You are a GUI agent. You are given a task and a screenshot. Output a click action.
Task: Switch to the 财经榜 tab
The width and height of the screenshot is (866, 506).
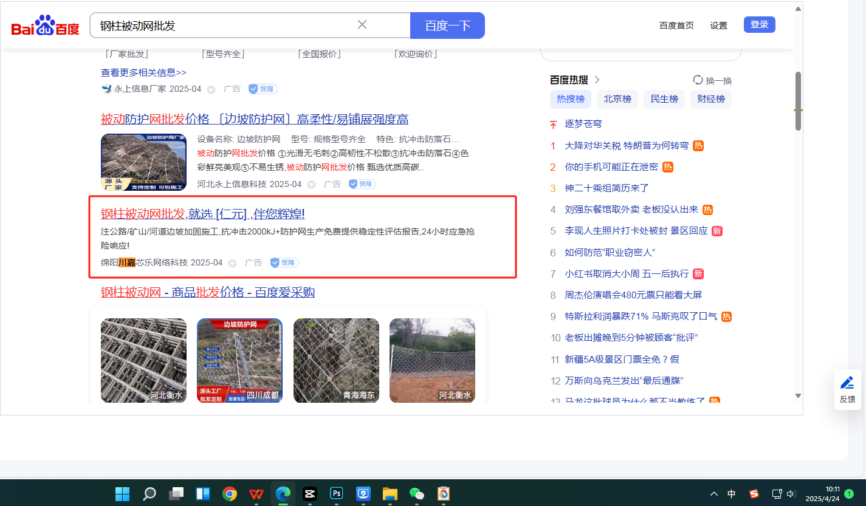(710, 99)
